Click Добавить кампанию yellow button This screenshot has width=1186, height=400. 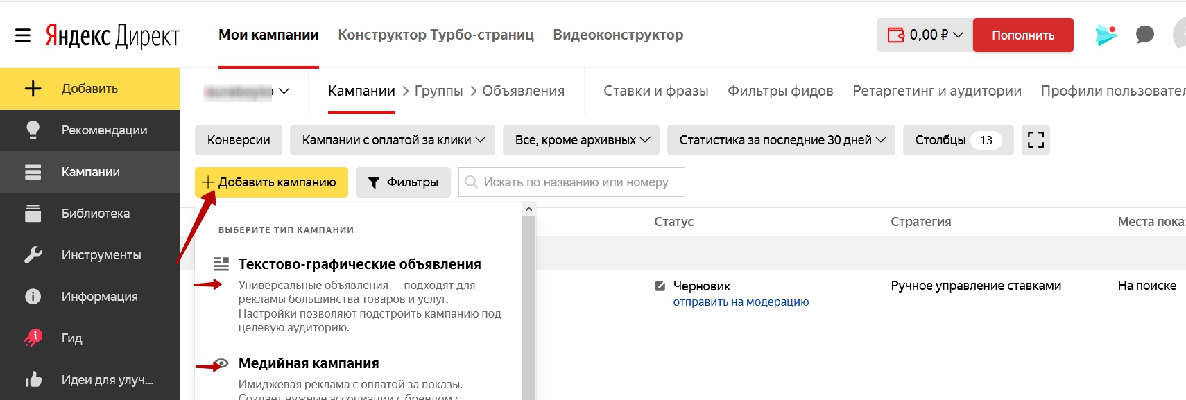(x=271, y=182)
